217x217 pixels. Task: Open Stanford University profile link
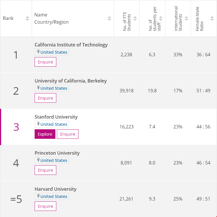56,117
